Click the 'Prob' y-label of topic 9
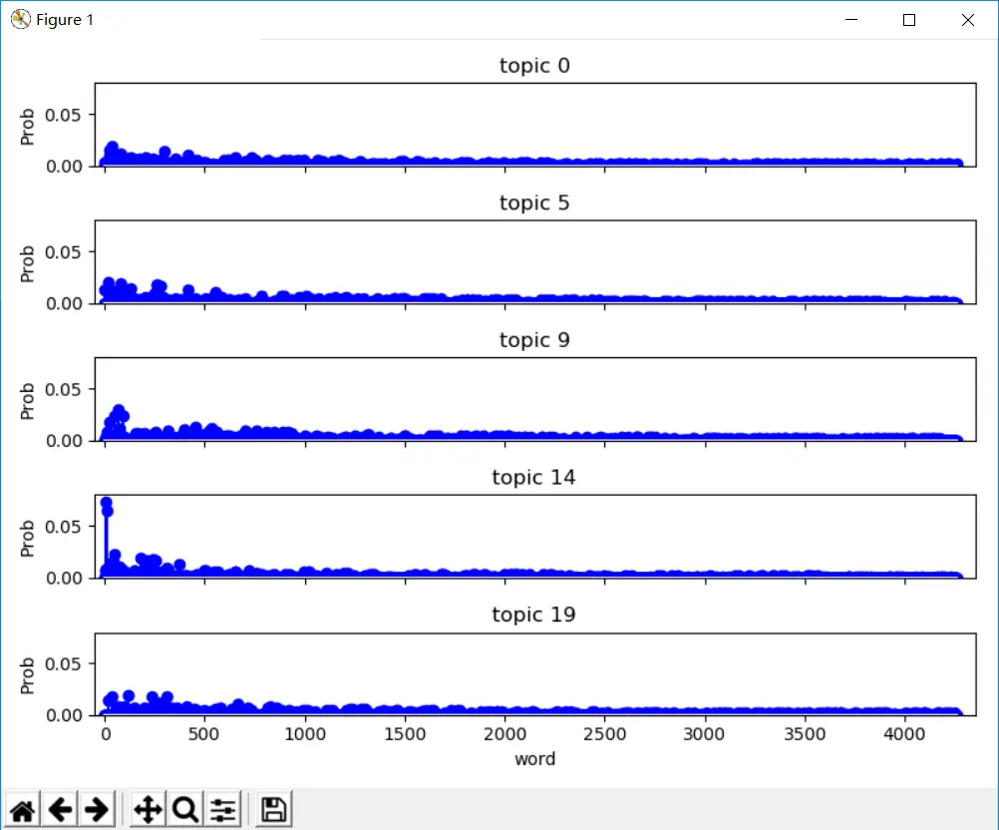 [27, 401]
